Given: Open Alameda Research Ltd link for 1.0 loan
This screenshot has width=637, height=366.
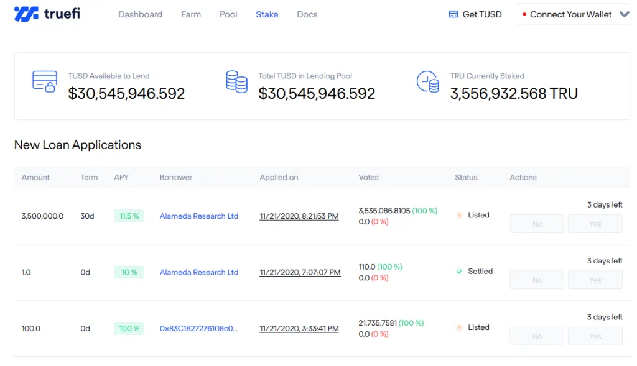Looking at the screenshot, I should (198, 272).
